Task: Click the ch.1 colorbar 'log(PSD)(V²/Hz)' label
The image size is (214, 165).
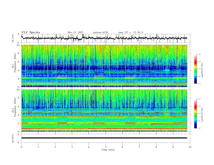Action: 202,70
